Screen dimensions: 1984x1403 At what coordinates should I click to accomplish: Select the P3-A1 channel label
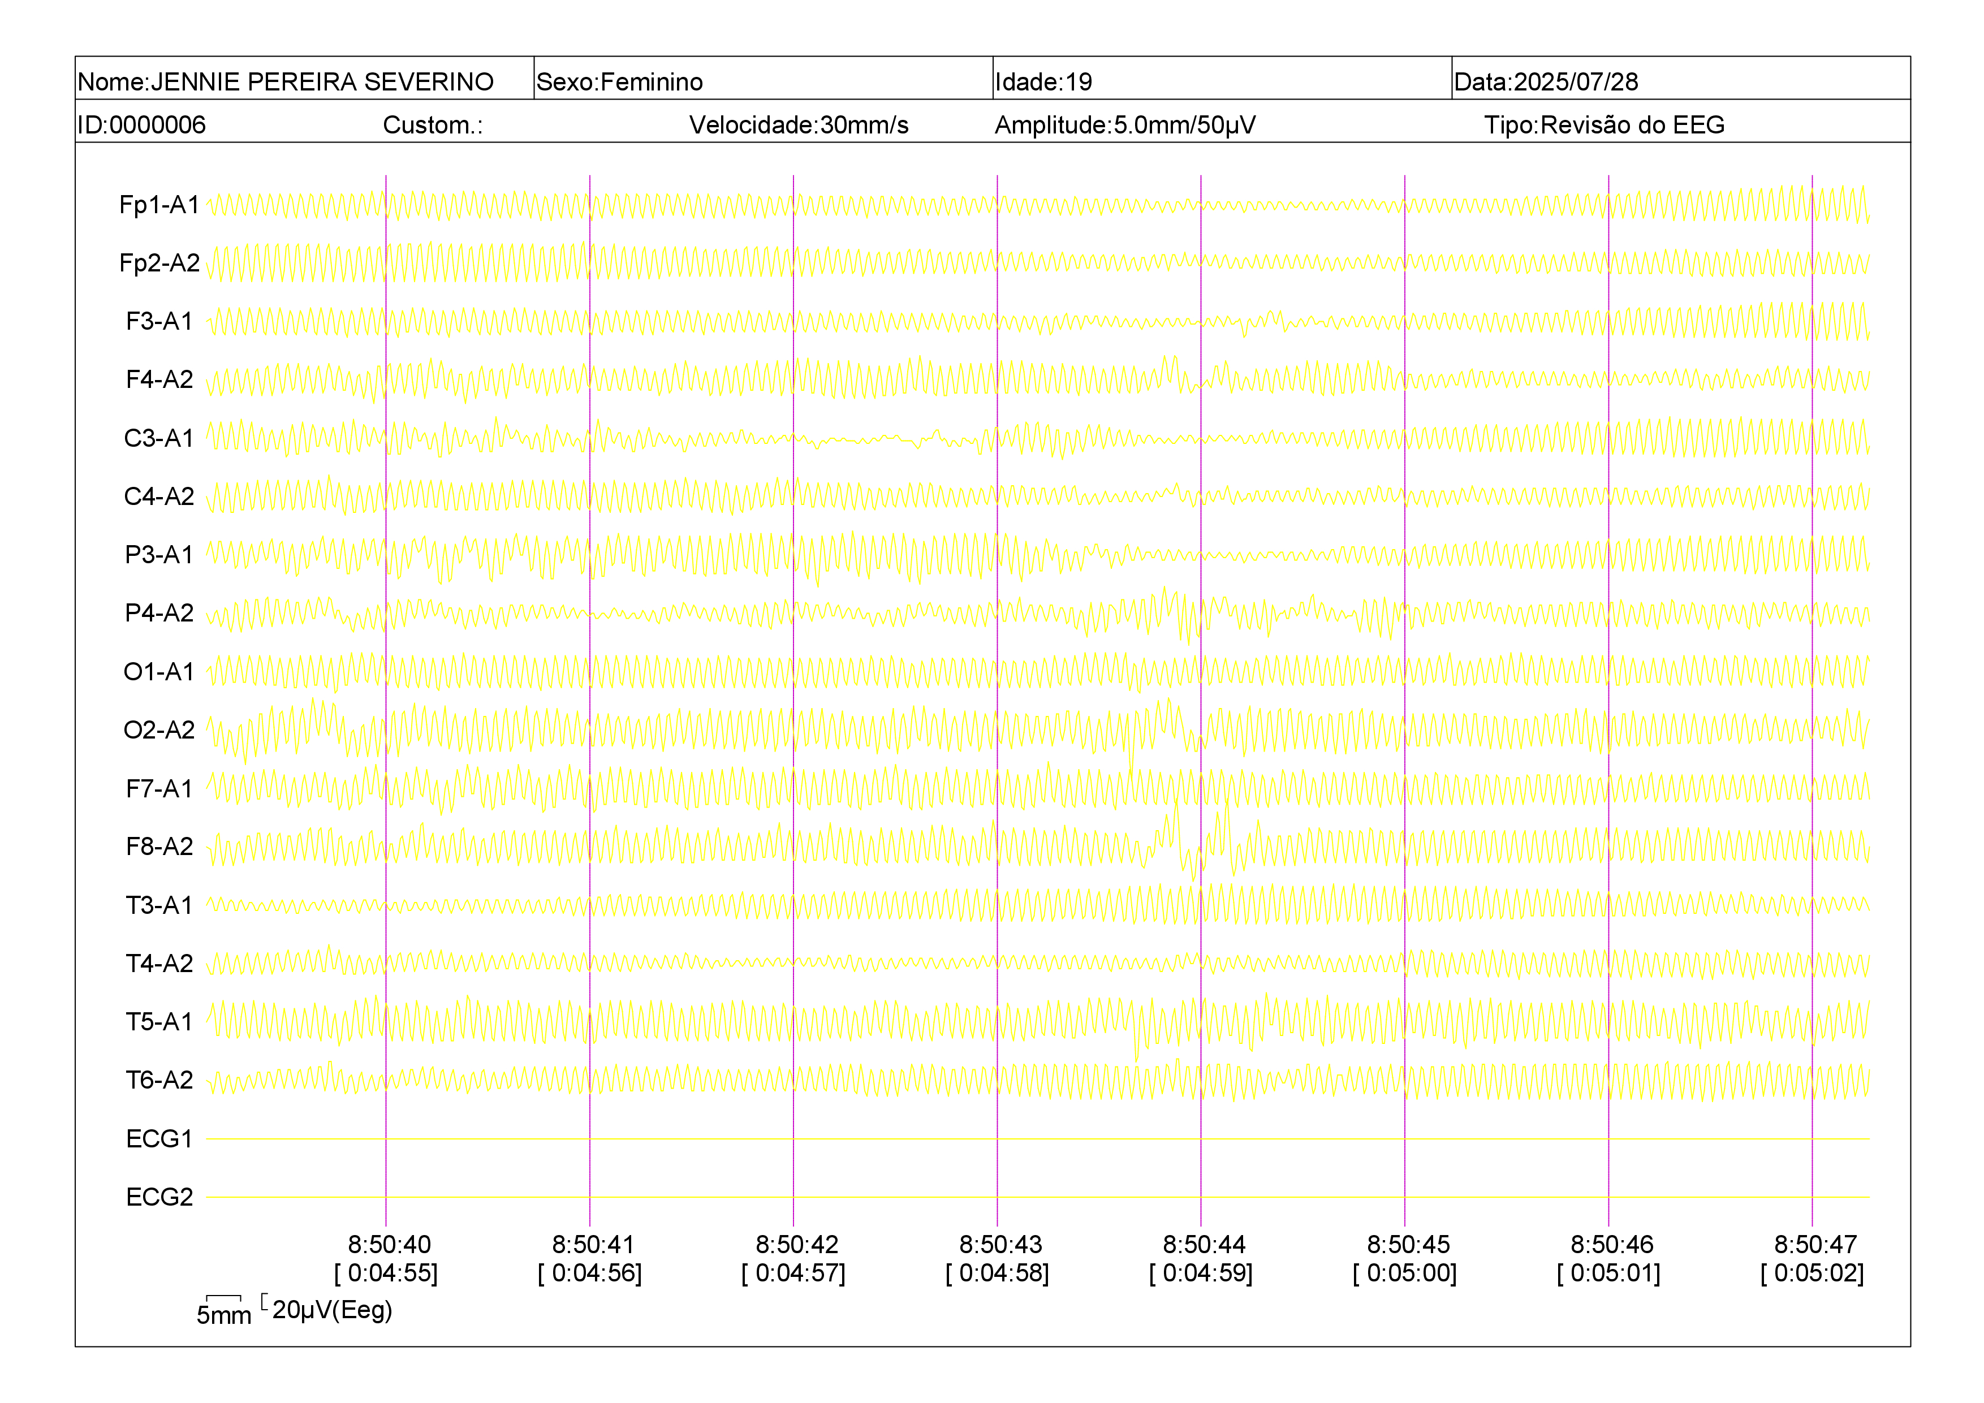[x=160, y=555]
